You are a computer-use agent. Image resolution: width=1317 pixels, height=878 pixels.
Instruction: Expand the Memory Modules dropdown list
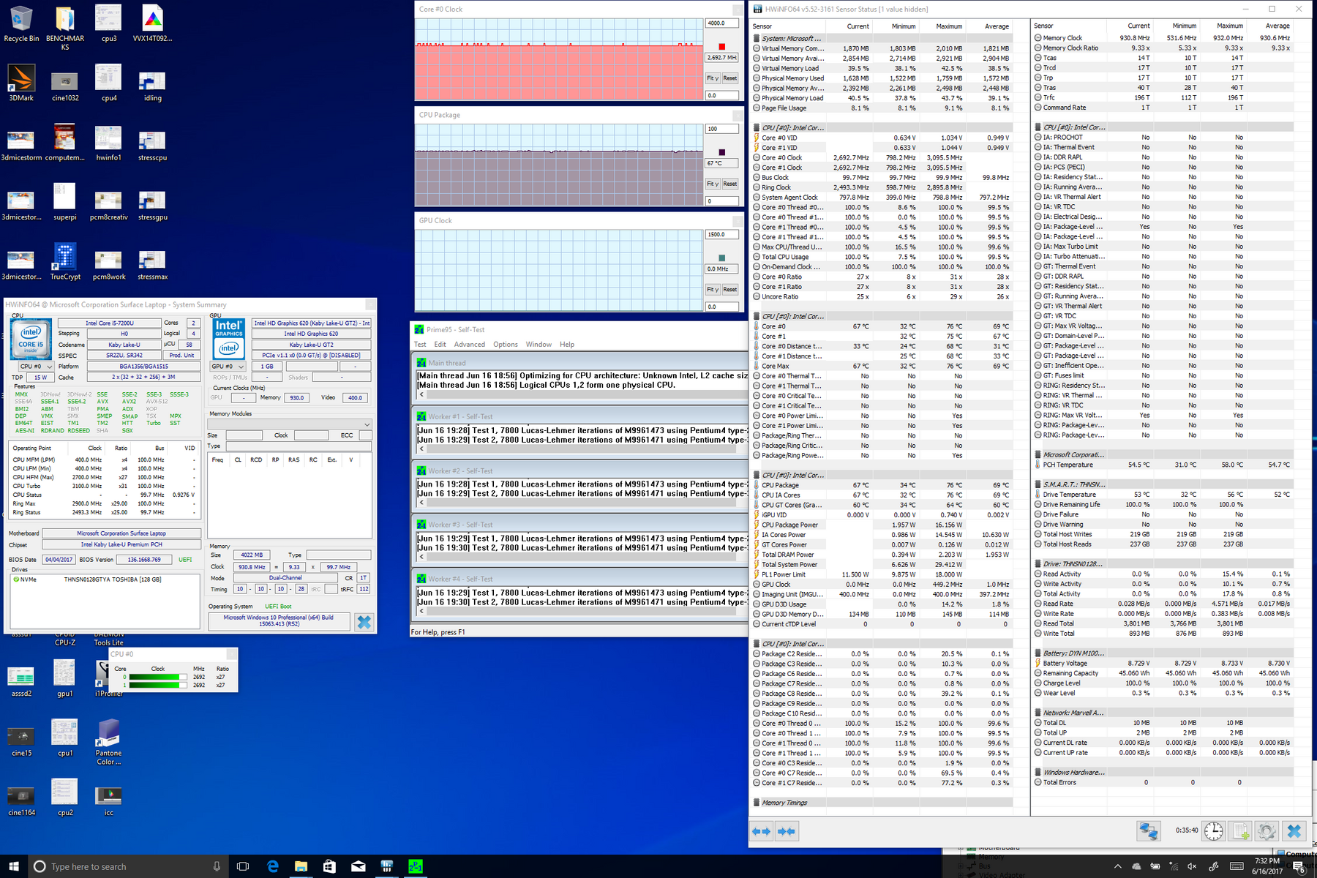(367, 424)
